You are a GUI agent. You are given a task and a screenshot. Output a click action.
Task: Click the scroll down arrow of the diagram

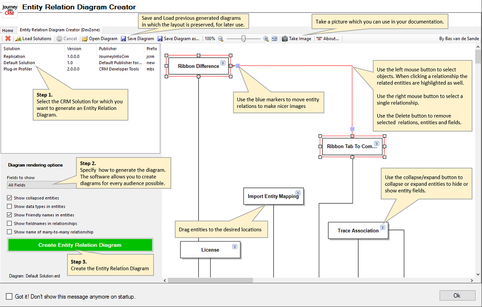pyautogui.click(x=478, y=274)
